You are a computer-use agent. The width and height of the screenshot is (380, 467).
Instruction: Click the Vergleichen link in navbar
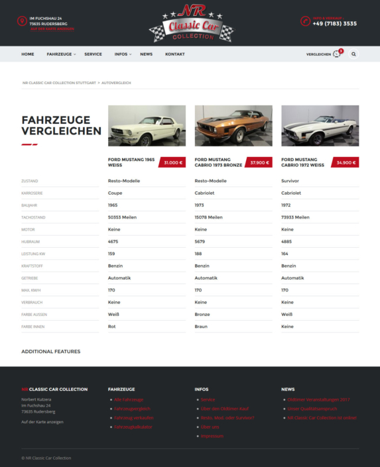318,54
